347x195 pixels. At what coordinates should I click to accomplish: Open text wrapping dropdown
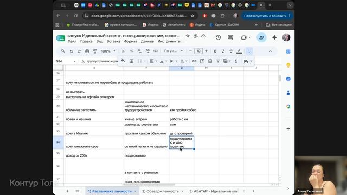(173, 61)
